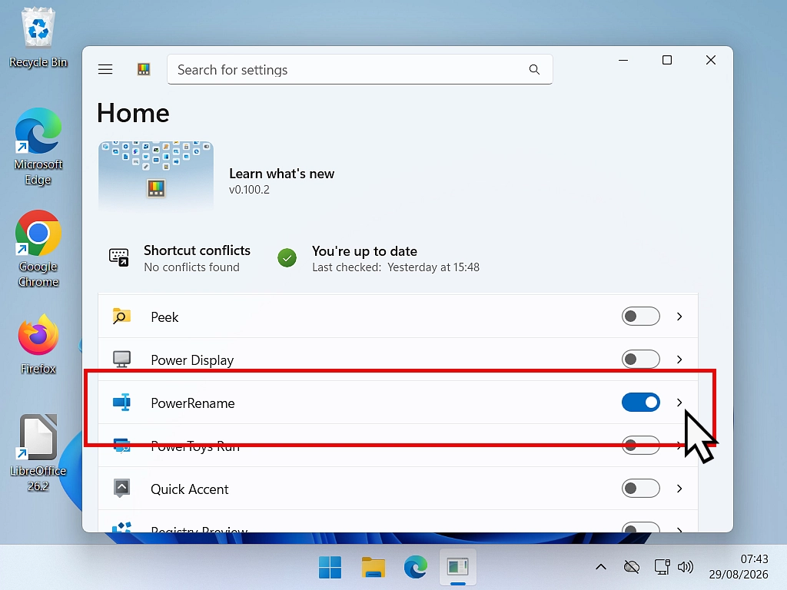Click the green up-to-date checkmark icon
The image size is (787, 590).
pyautogui.click(x=287, y=258)
